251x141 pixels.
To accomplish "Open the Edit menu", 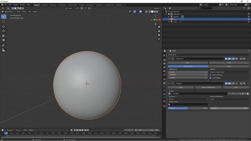I will (10, 5).
